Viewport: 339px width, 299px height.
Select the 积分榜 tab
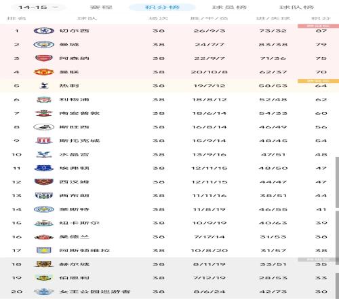(x=162, y=7)
